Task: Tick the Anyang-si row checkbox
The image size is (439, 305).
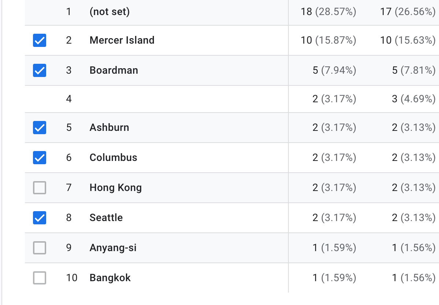Action: [40, 248]
